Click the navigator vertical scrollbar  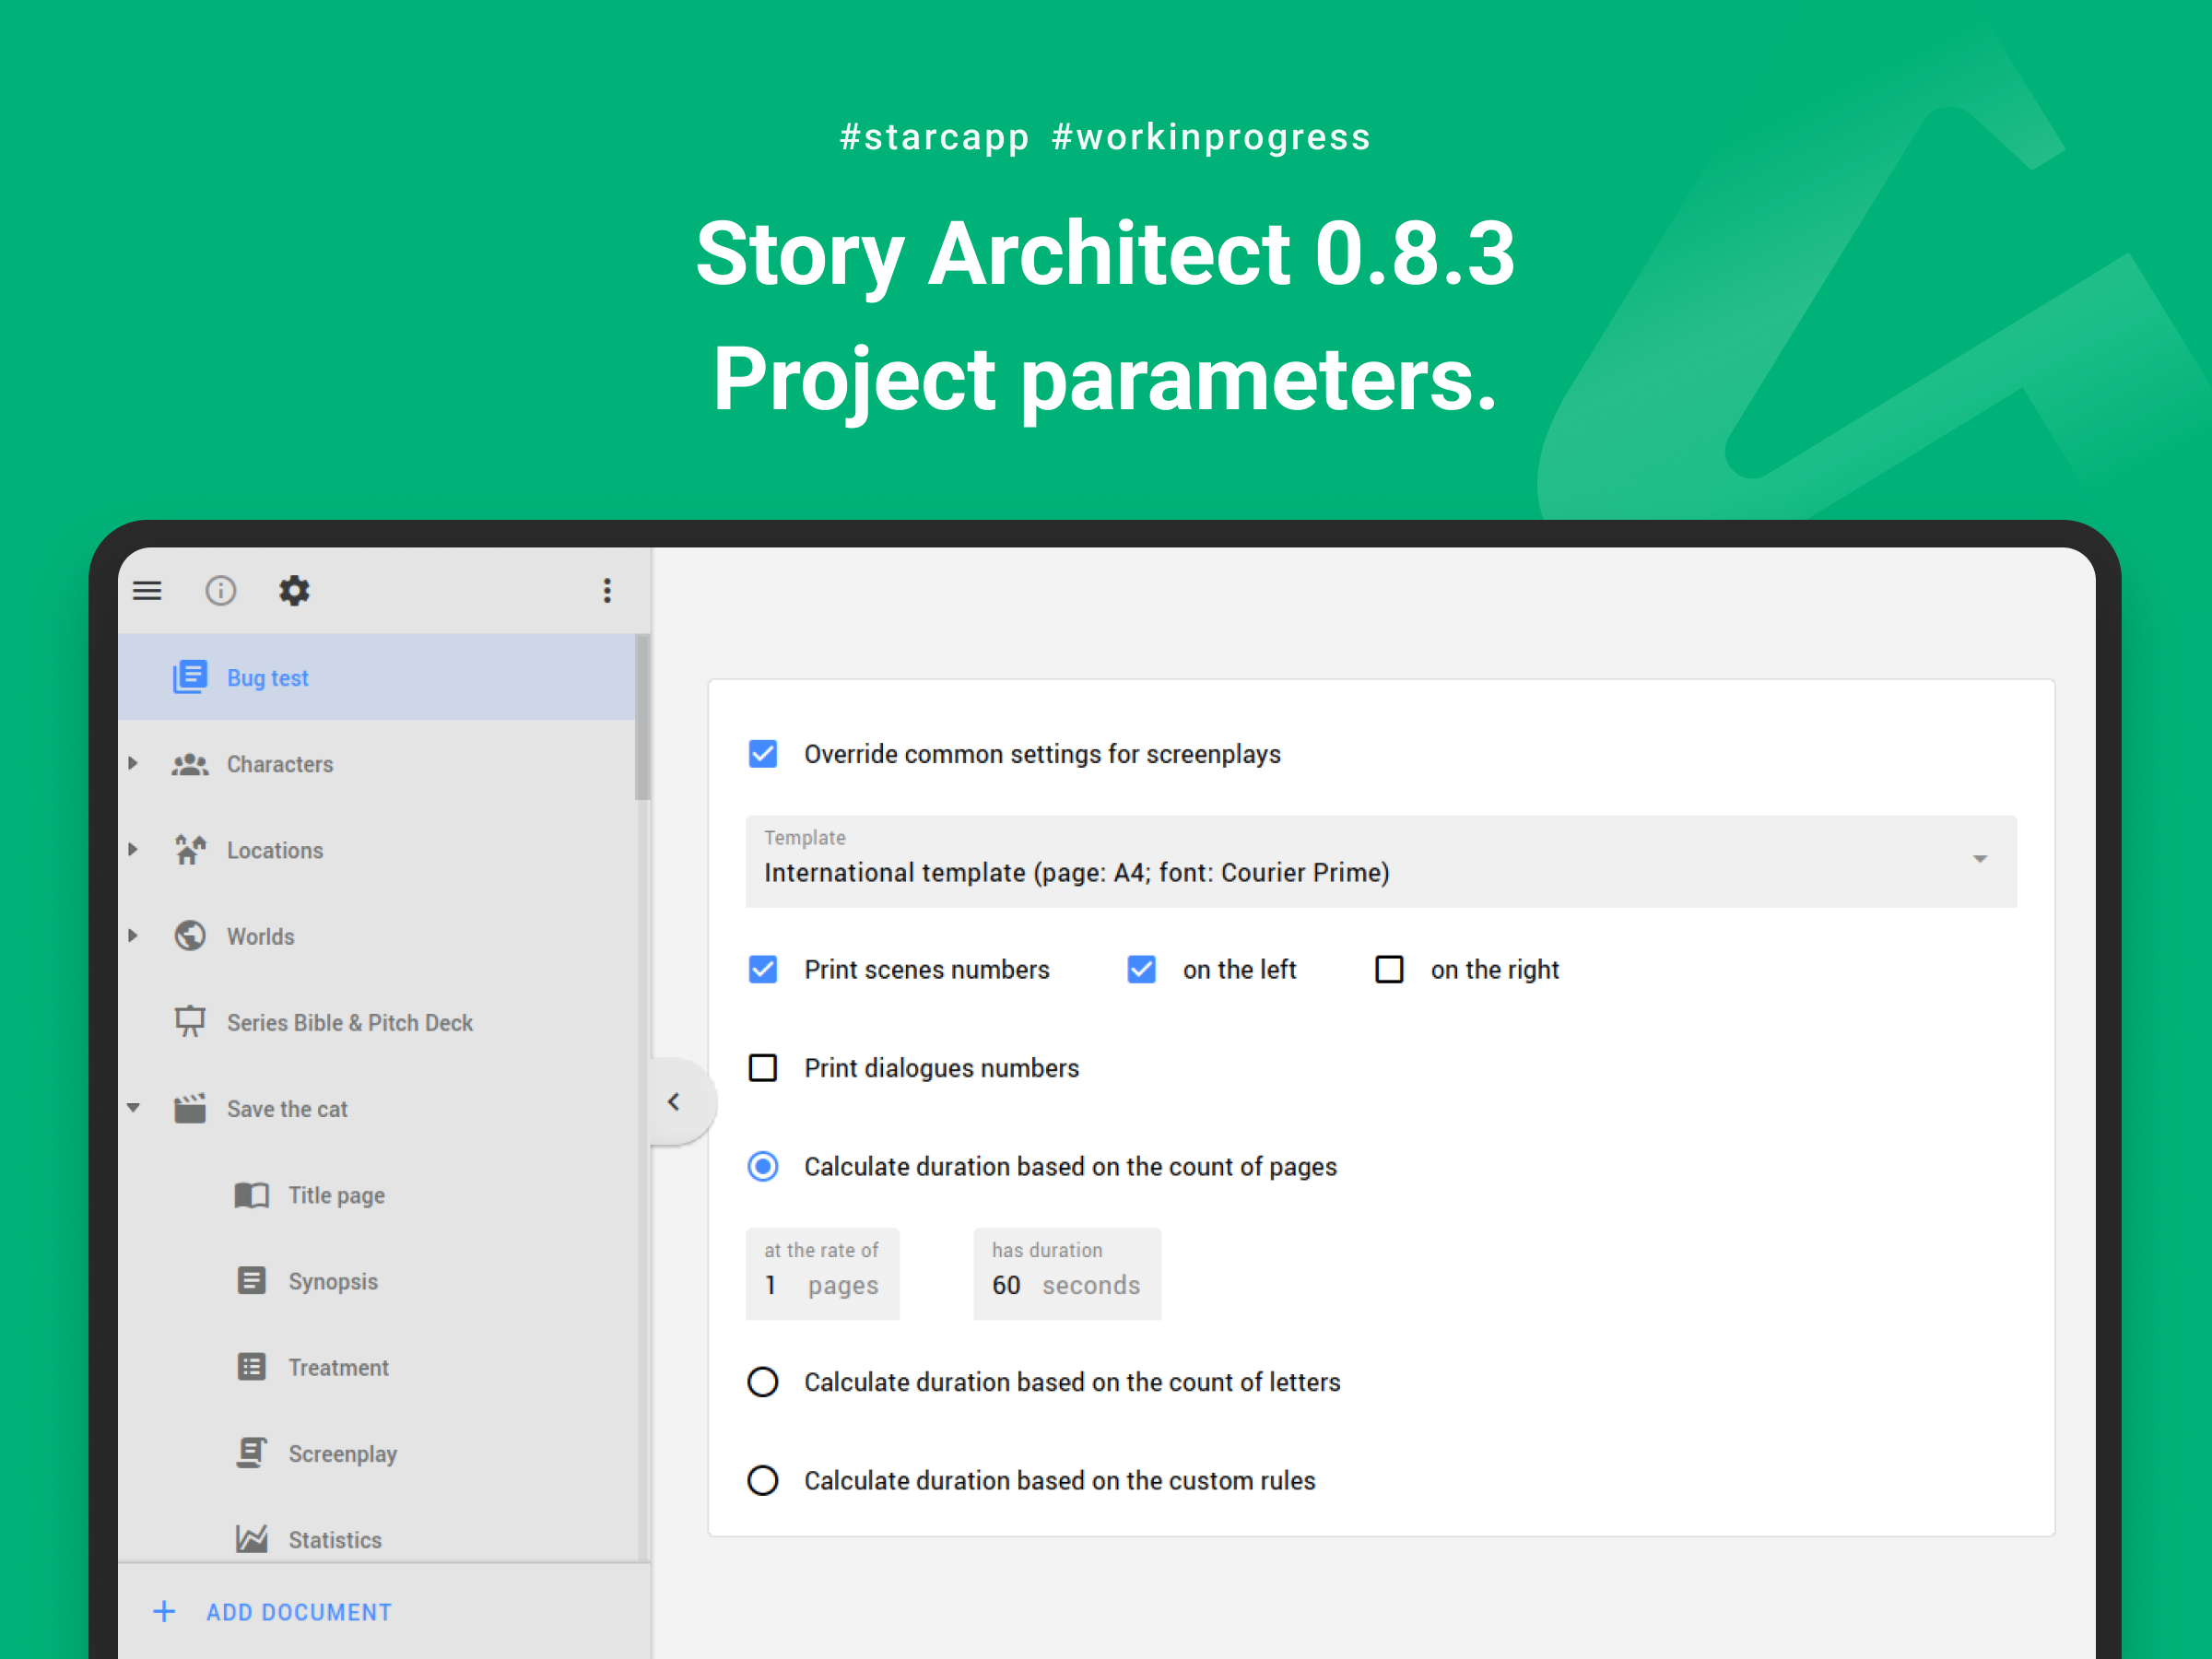point(642,717)
